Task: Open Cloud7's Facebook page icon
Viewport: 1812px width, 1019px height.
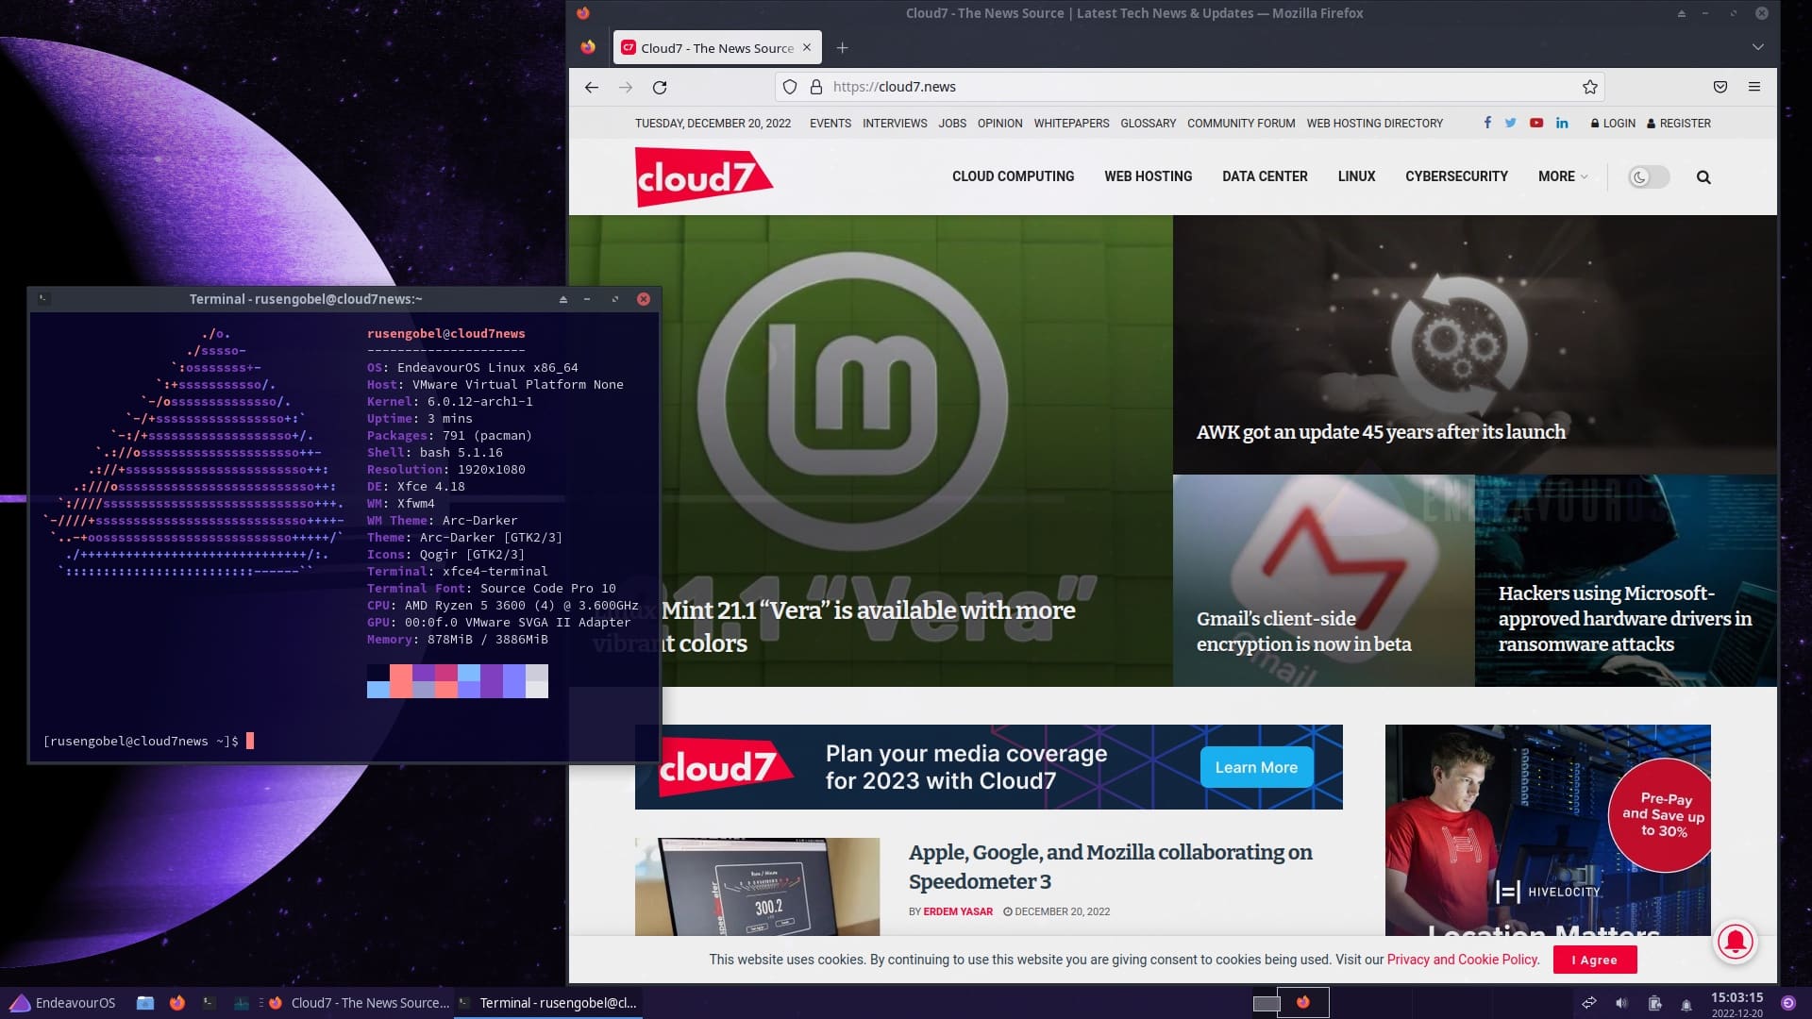Action: click(x=1487, y=123)
